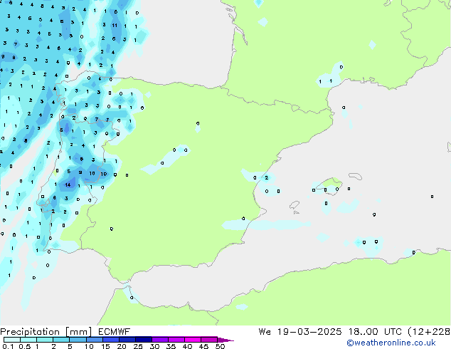Screen dimensions: 451x349
Task: Click the 25 label on the color scale
Action: tap(138, 346)
